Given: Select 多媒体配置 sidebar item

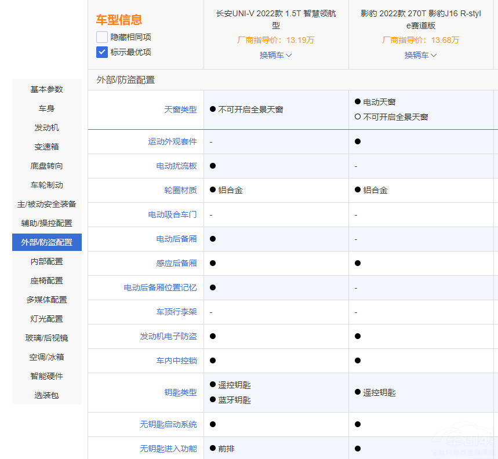Looking at the screenshot, I should 47,300.
